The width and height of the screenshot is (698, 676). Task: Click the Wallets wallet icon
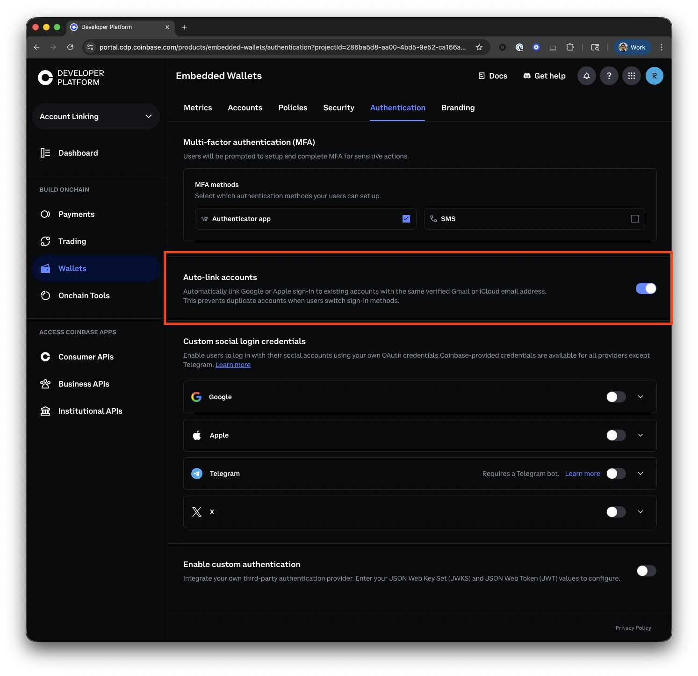[45, 268]
